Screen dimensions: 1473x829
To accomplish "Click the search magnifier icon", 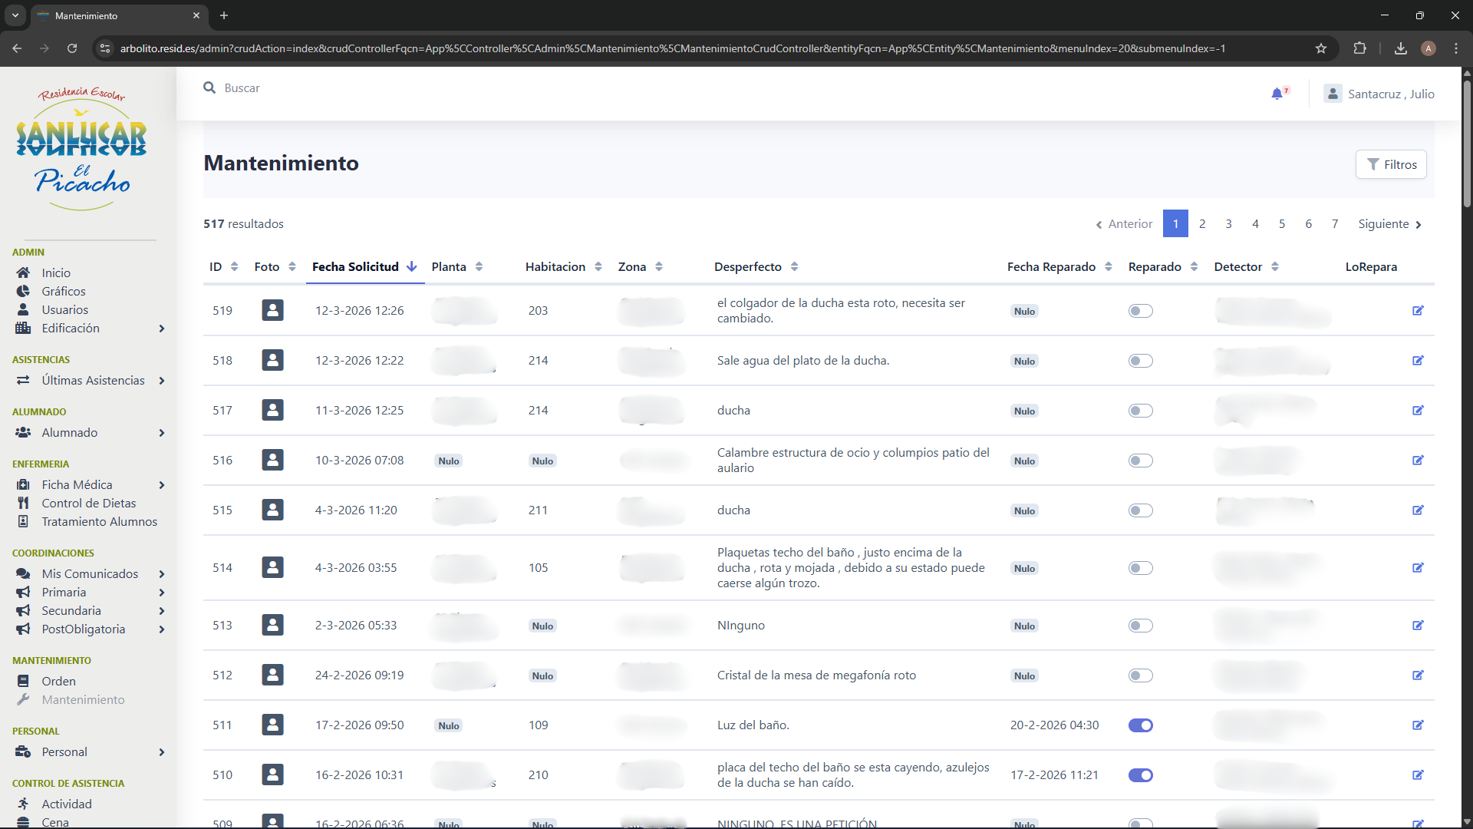I will [209, 88].
